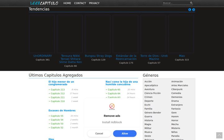Open the PRIVACY menu item
The image size is (224, 140).
[x=94, y=3]
